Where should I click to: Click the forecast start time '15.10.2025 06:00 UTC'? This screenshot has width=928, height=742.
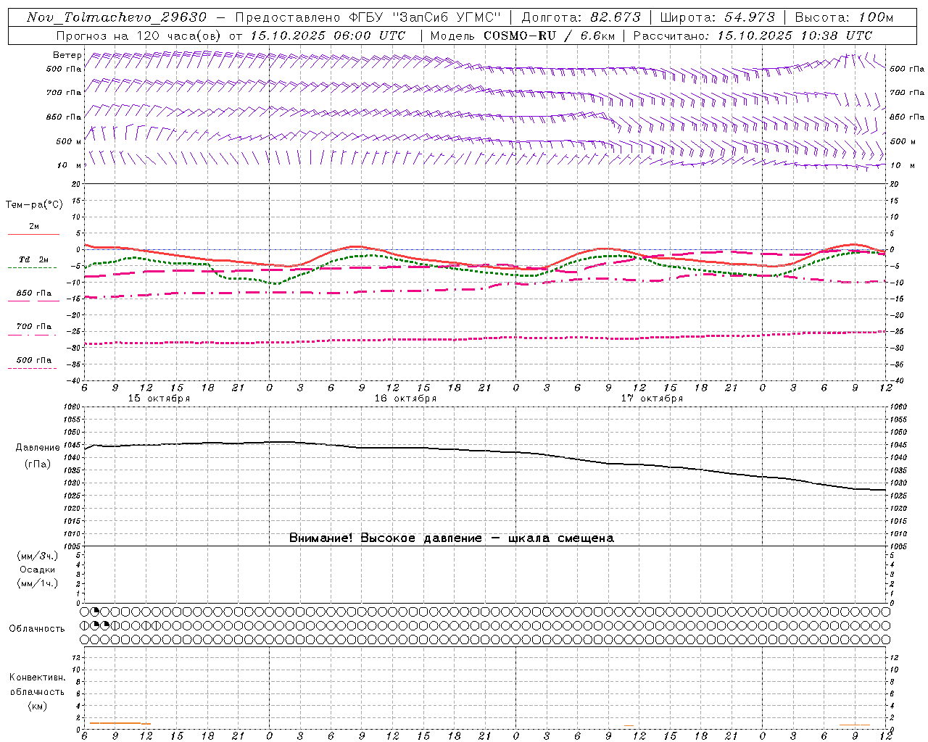[328, 36]
